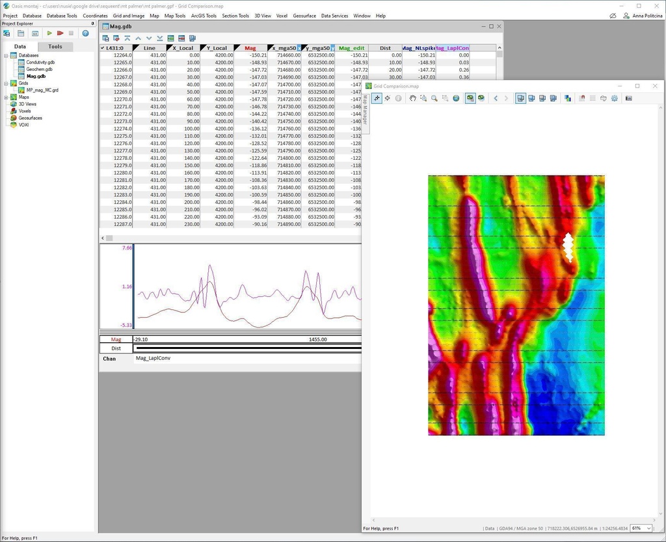
Task: Open map settings gear icon
Action: tap(614, 98)
